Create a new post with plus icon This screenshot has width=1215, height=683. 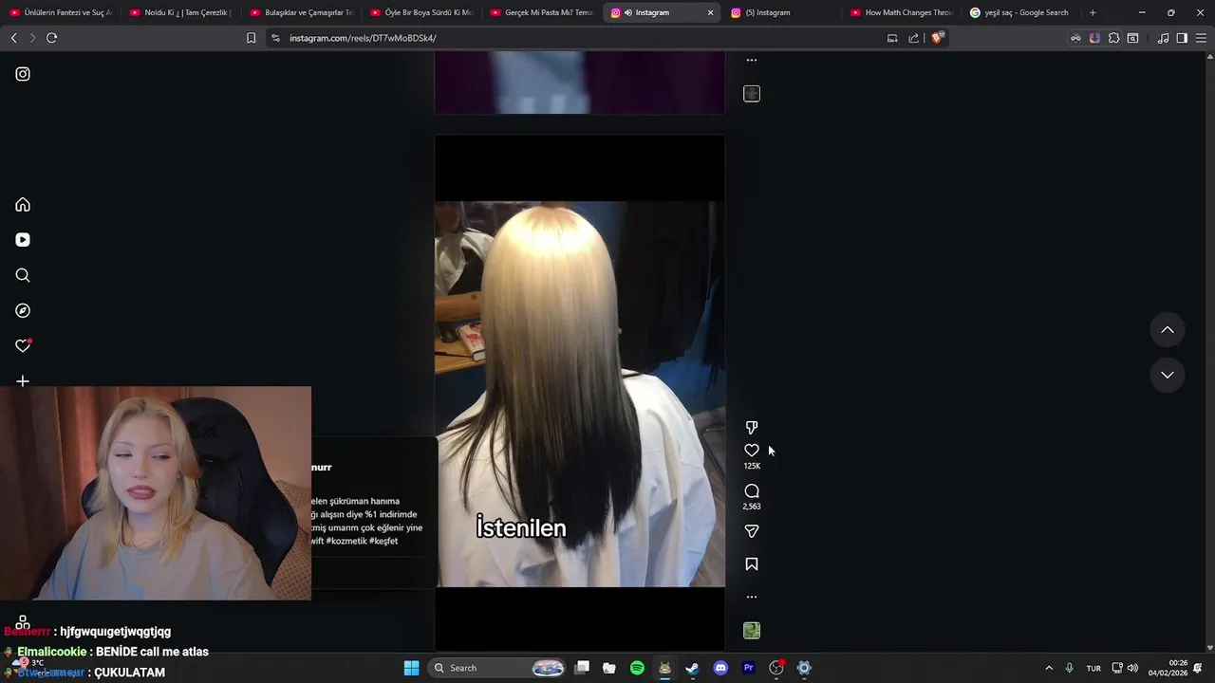click(23, 381)
